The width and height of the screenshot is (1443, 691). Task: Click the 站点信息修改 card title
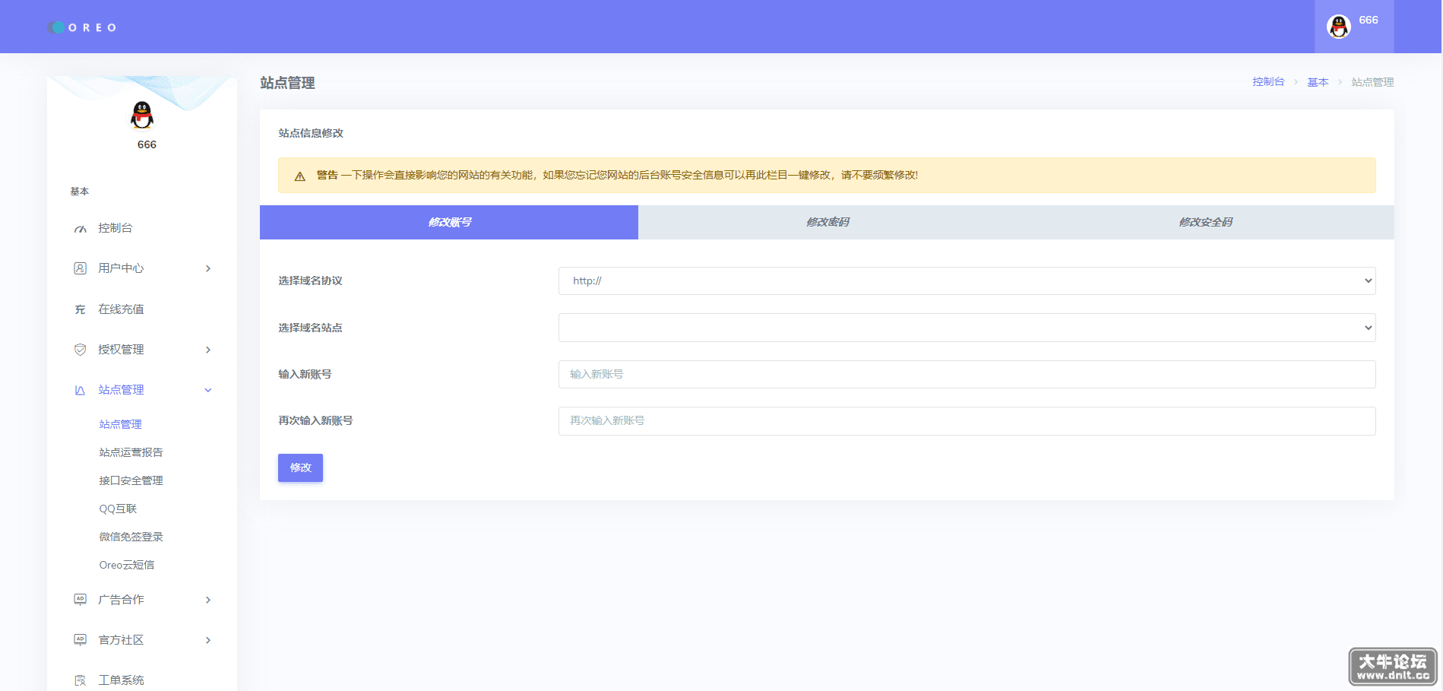pyautogui.click(x=311, y=133)
